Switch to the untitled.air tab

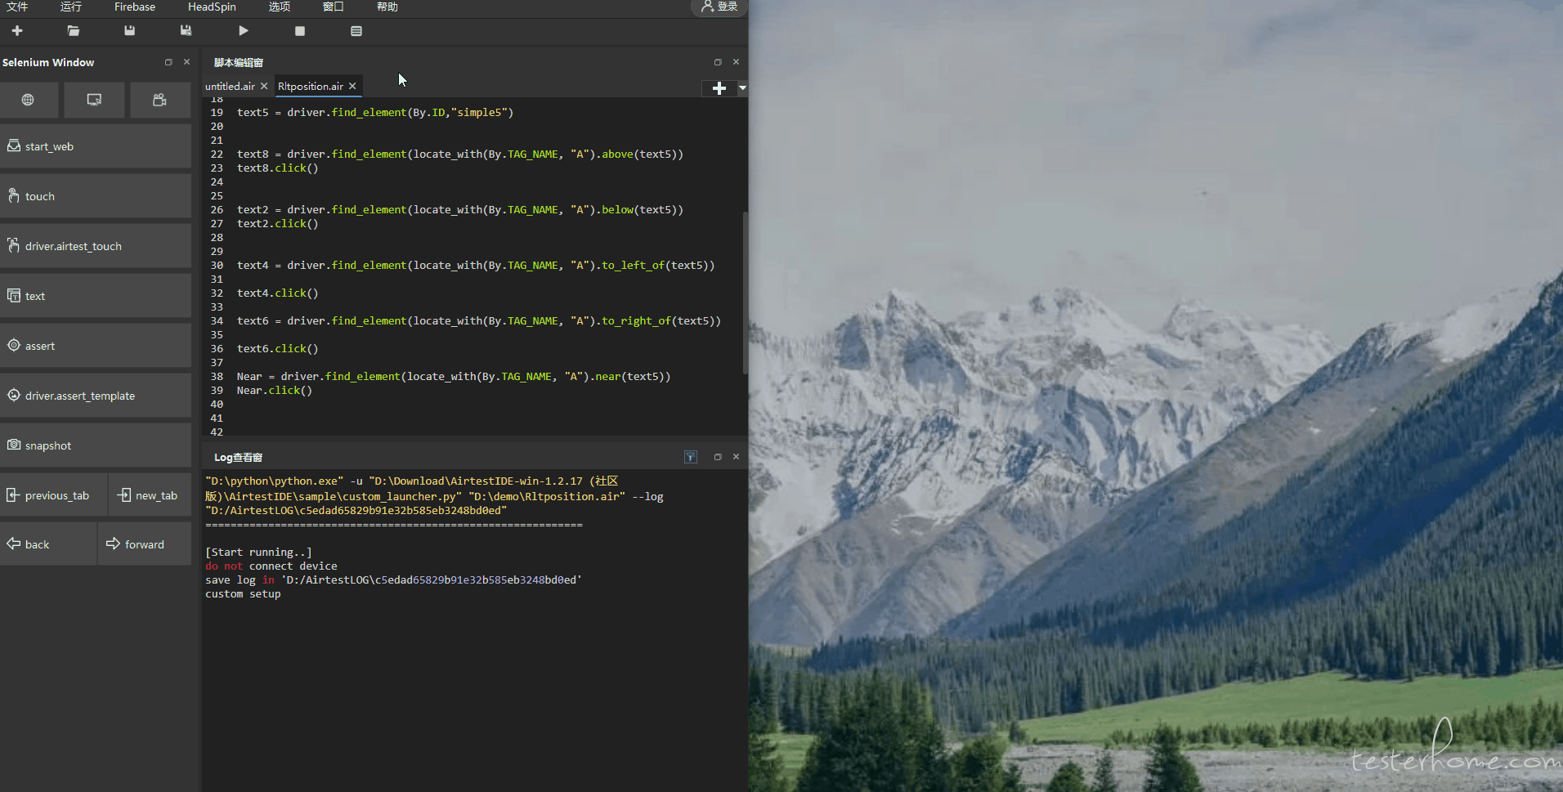230,87
